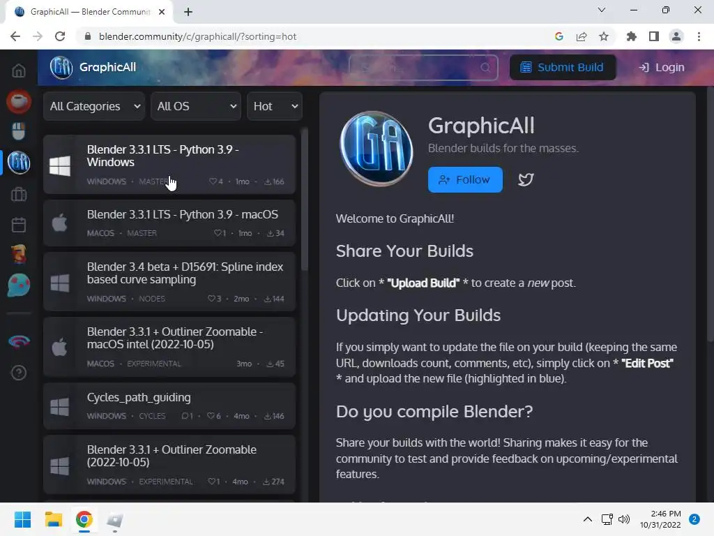Go back to the previous page
Image resolution: width=714 pixels, height=536 pixels.
(x=15, y=36)
